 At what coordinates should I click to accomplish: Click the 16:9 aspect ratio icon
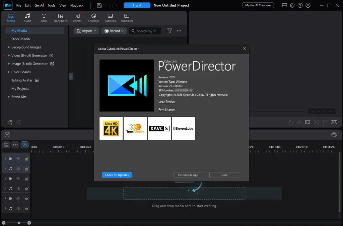pos(334,122)
